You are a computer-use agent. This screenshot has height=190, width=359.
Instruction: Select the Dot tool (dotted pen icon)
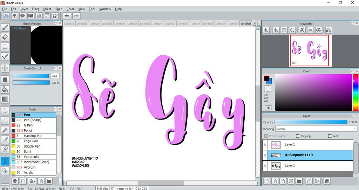click(x=5, y=56)
